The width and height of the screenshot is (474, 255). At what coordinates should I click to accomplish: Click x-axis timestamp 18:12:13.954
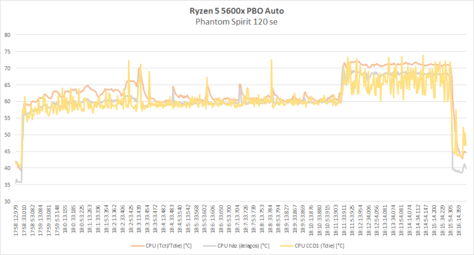tap(360, 221)
